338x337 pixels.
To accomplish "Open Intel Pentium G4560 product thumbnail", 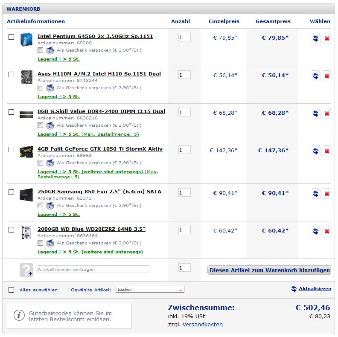I will click(26, 39).
